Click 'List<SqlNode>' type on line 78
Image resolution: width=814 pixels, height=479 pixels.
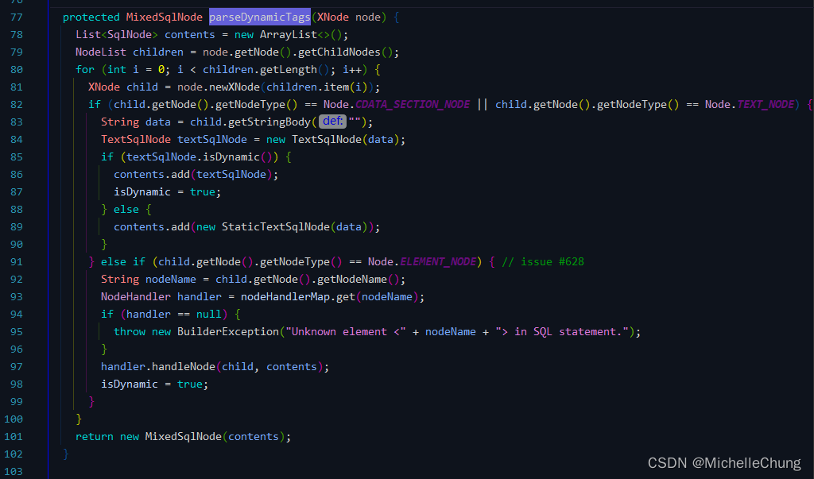tap(117, 35)
